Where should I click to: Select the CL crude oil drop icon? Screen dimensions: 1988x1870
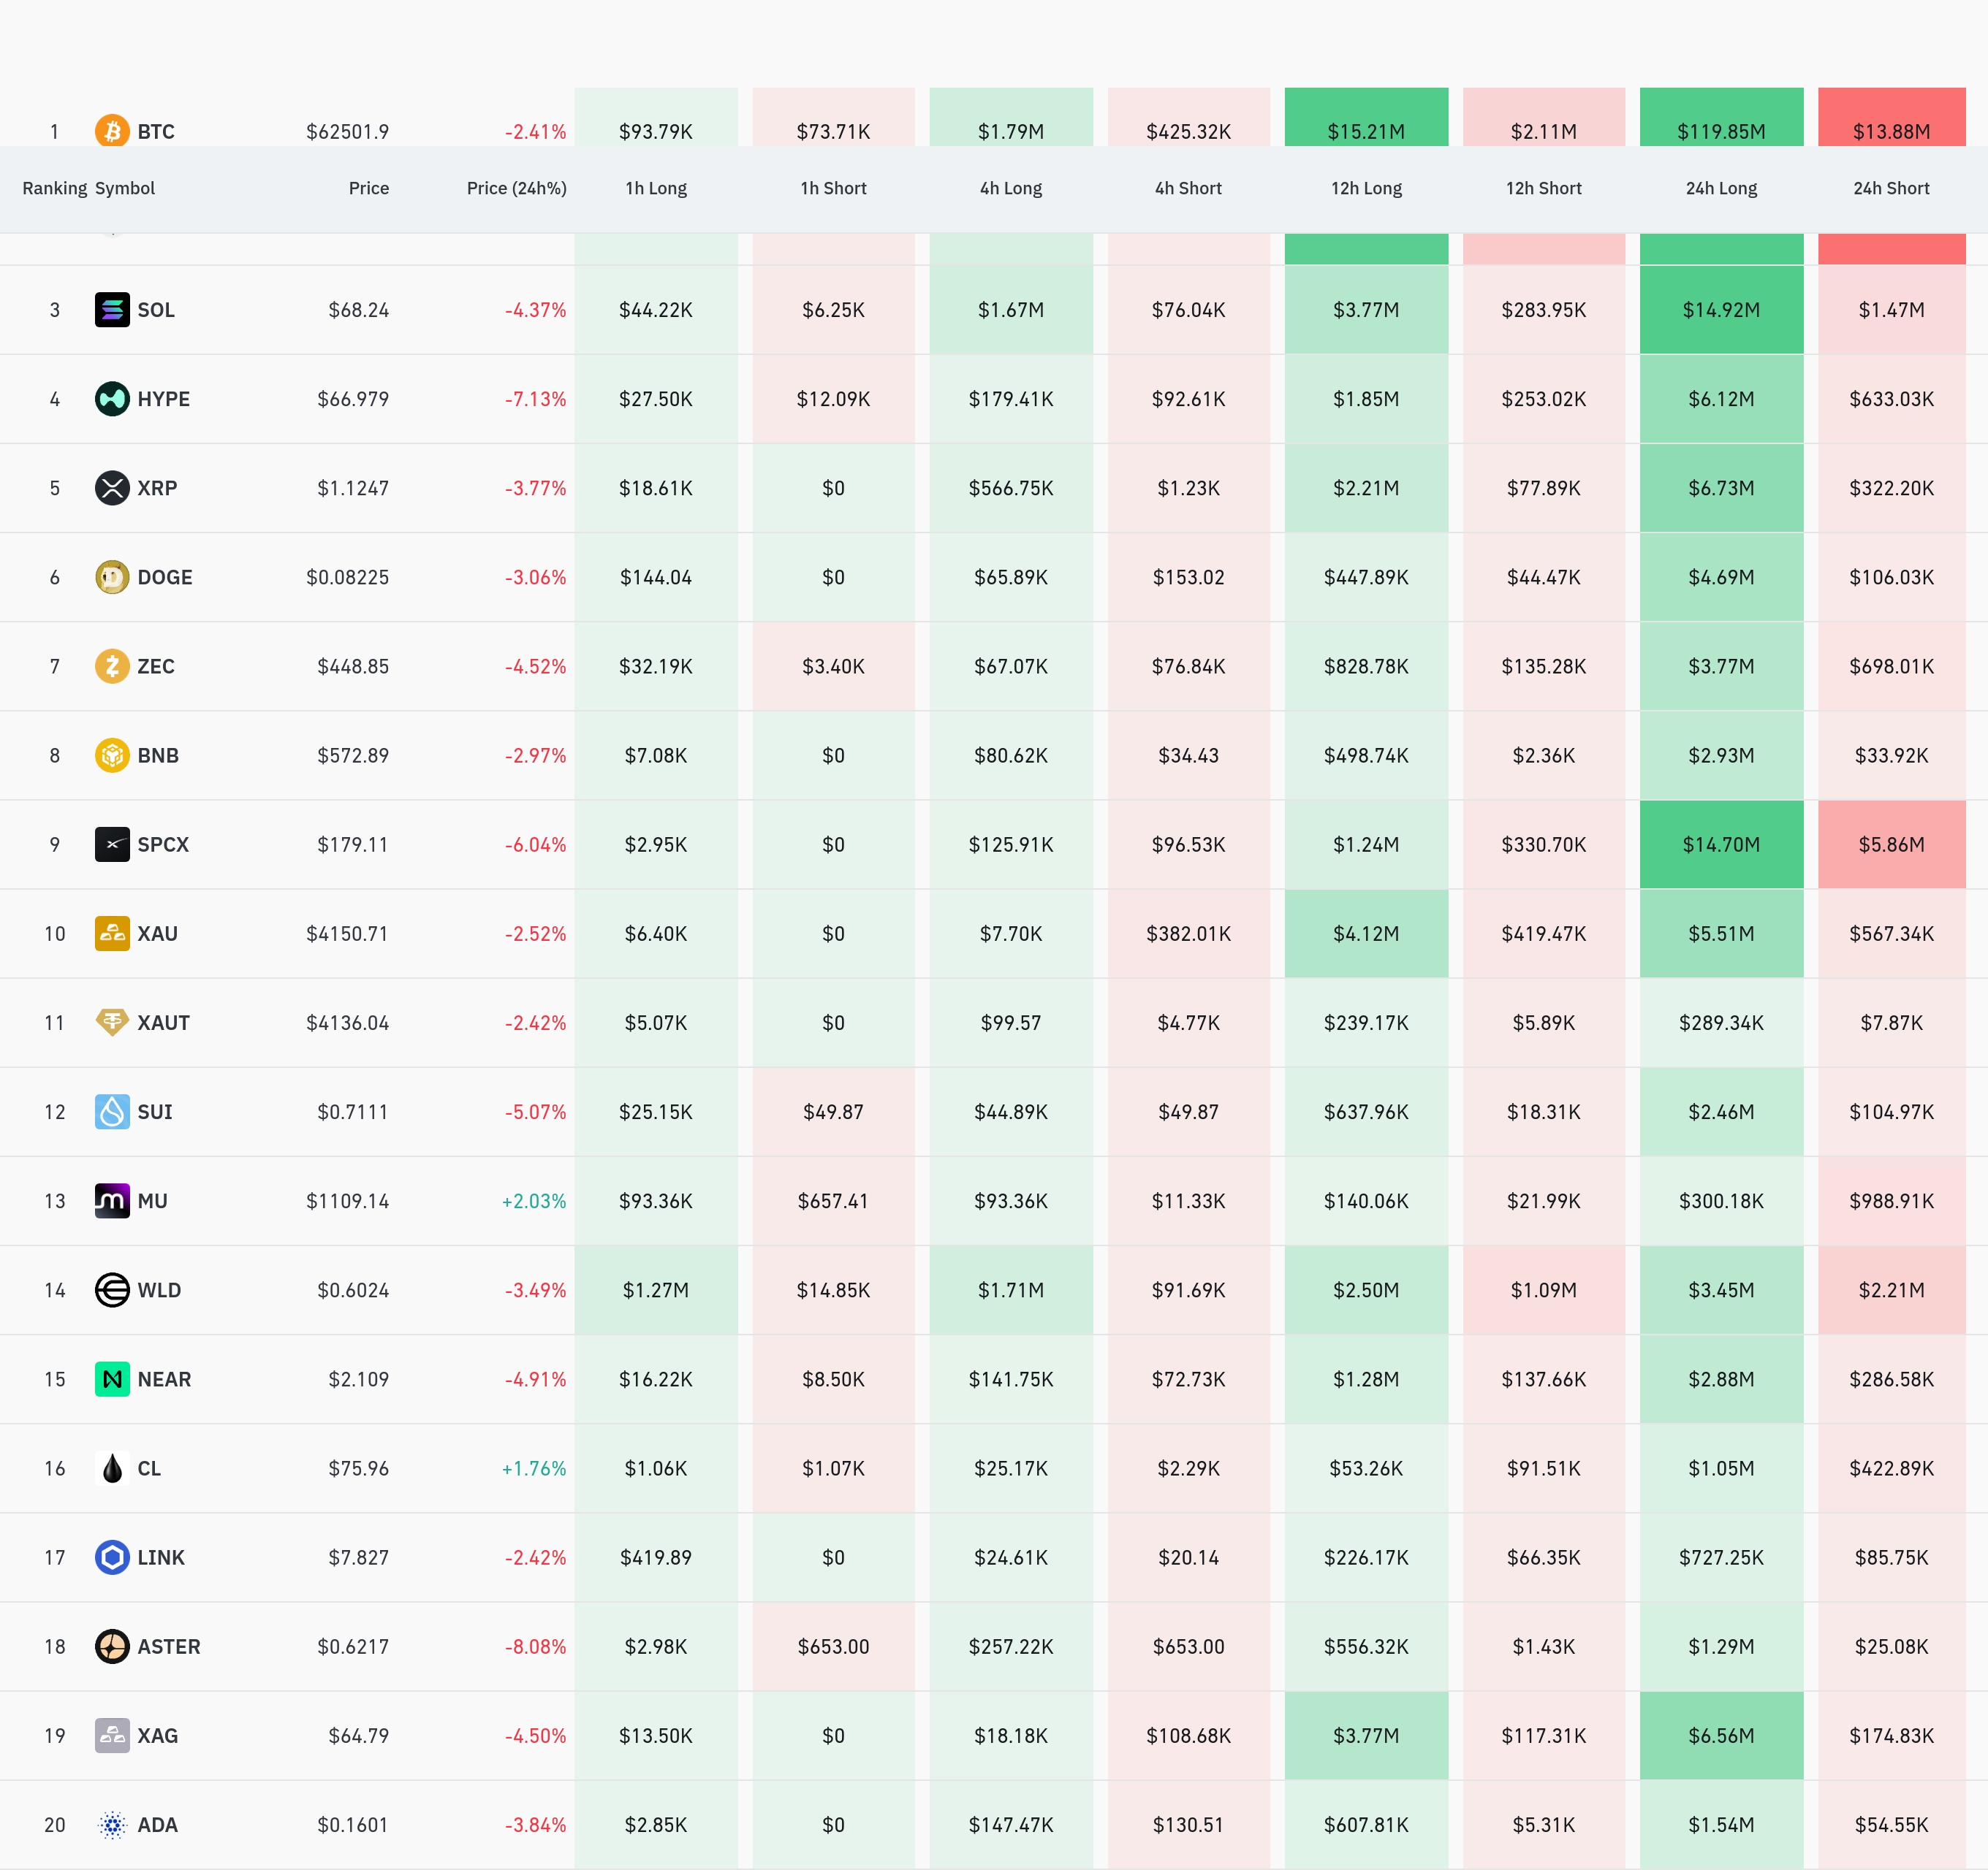tap(112, 1468)
